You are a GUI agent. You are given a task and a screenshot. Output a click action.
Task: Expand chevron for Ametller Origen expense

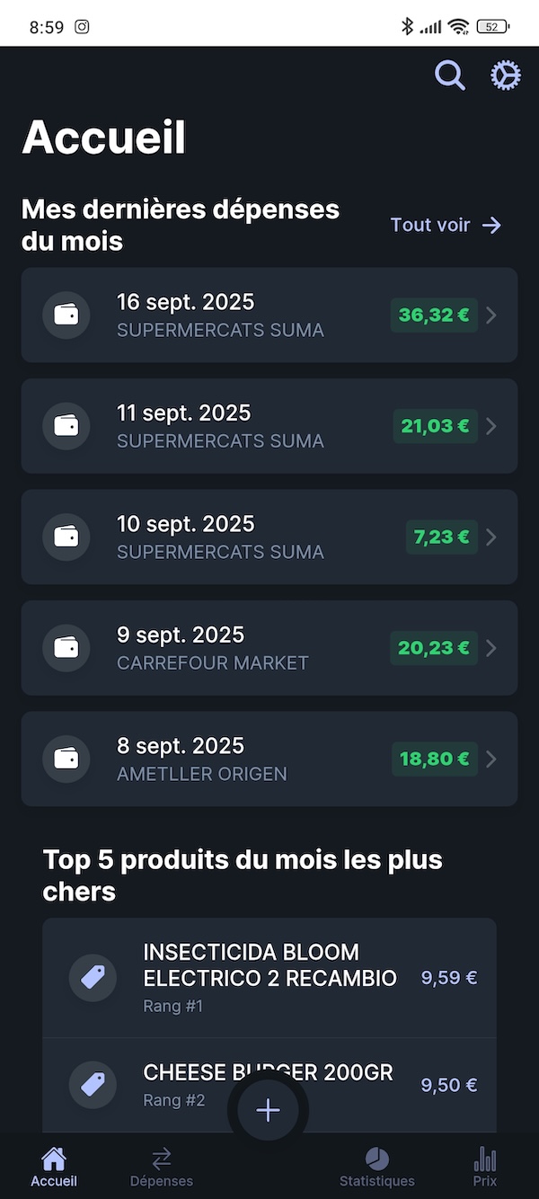(x=491, y=759)
